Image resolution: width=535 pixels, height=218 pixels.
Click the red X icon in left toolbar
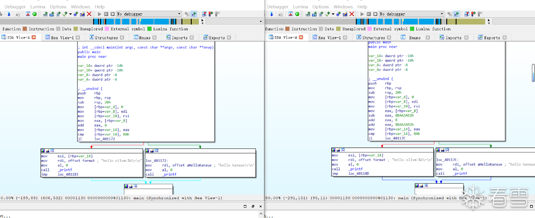click(89, 14)
